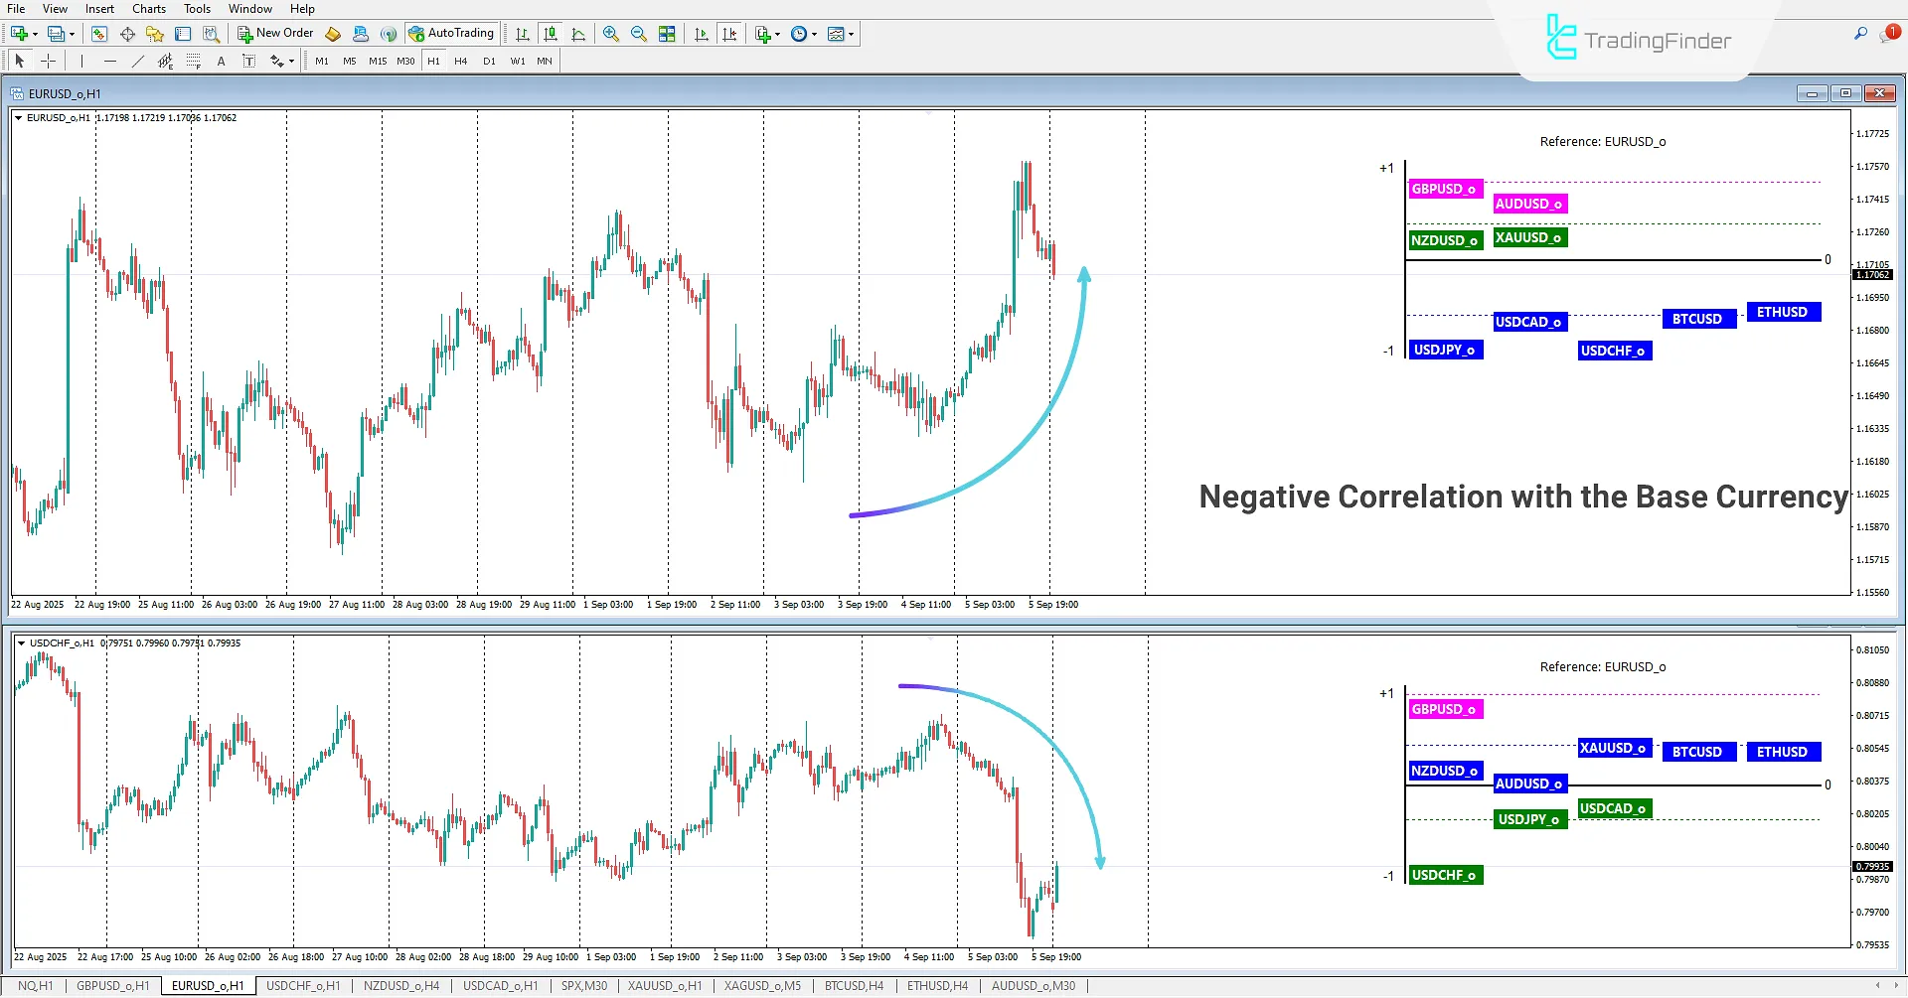Toggle the Bar chart mode
Screen dimensions: 1908x998
(523, 33)
